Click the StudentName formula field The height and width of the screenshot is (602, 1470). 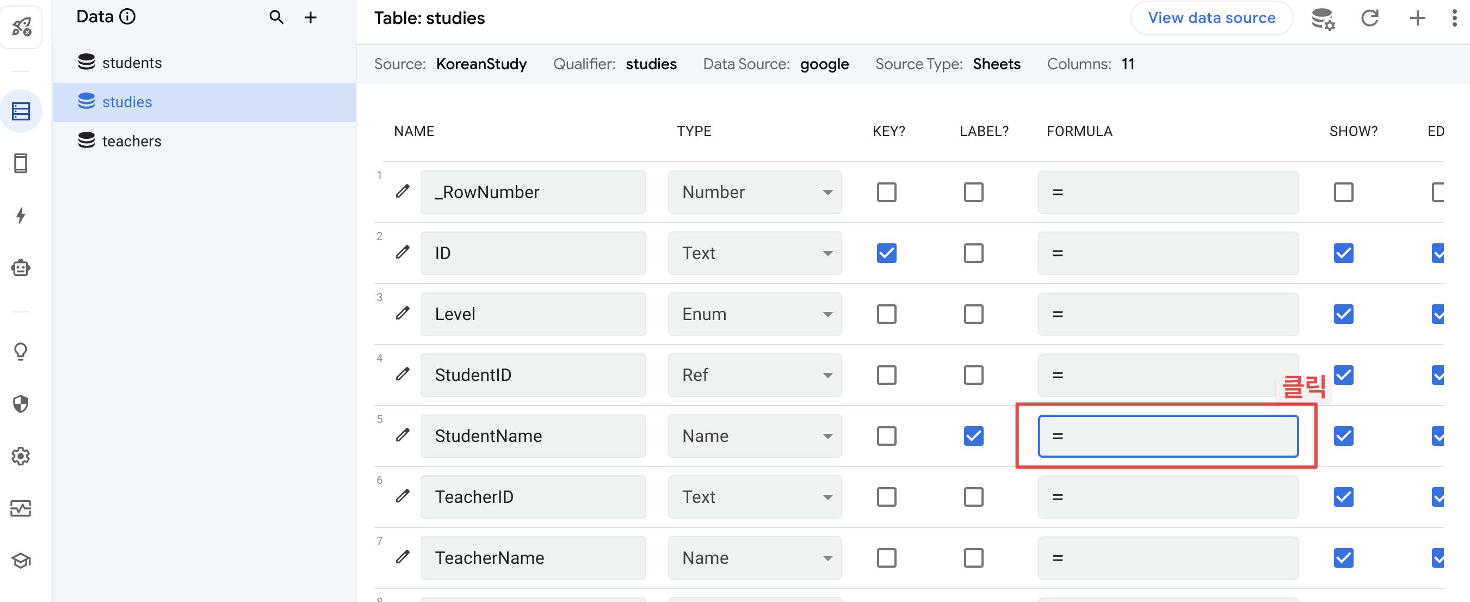tap(1168, 436)
